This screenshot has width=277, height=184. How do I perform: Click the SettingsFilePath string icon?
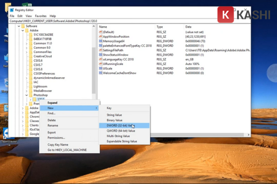click(101, 50)
